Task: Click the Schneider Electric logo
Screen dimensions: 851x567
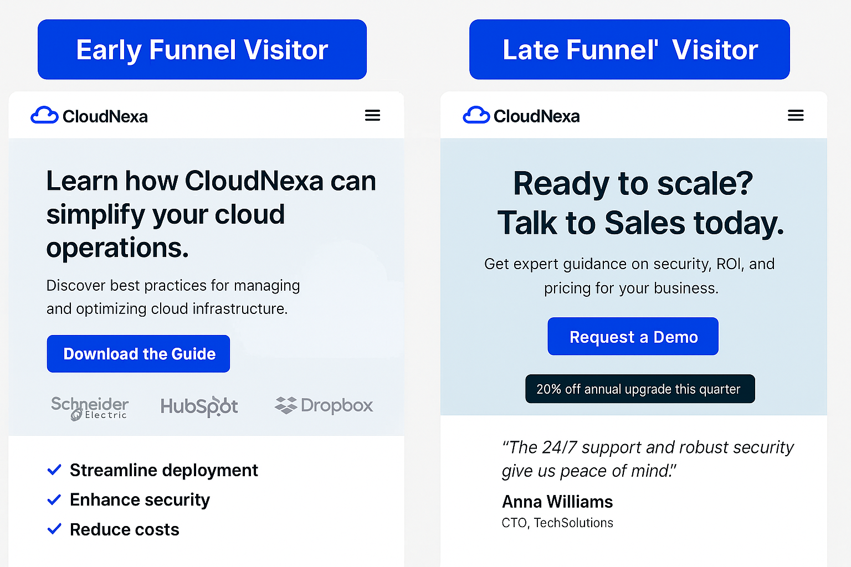Action: 90,408
